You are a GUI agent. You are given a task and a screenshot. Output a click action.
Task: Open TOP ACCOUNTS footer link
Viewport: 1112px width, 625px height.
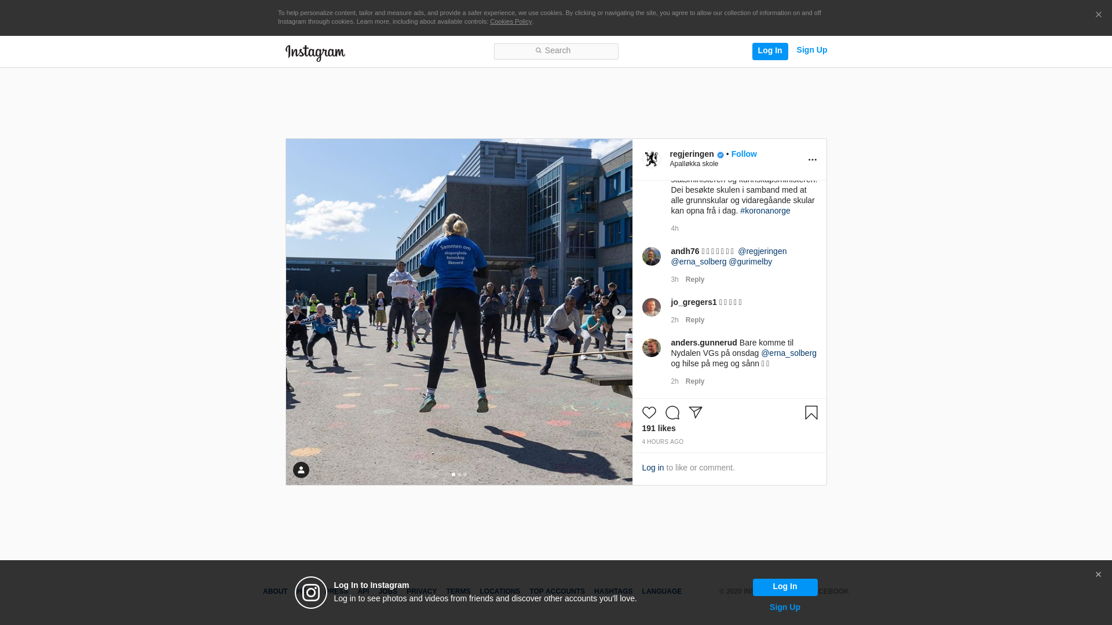(x=557, y=591)
